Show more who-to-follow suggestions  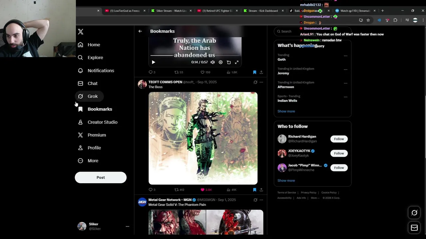[x=286, y=181]
